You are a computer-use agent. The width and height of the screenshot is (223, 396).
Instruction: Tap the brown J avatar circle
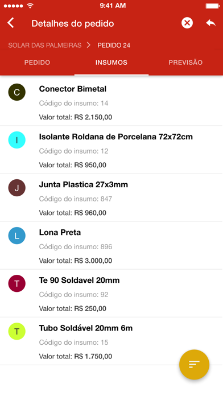tap(16, 188)
